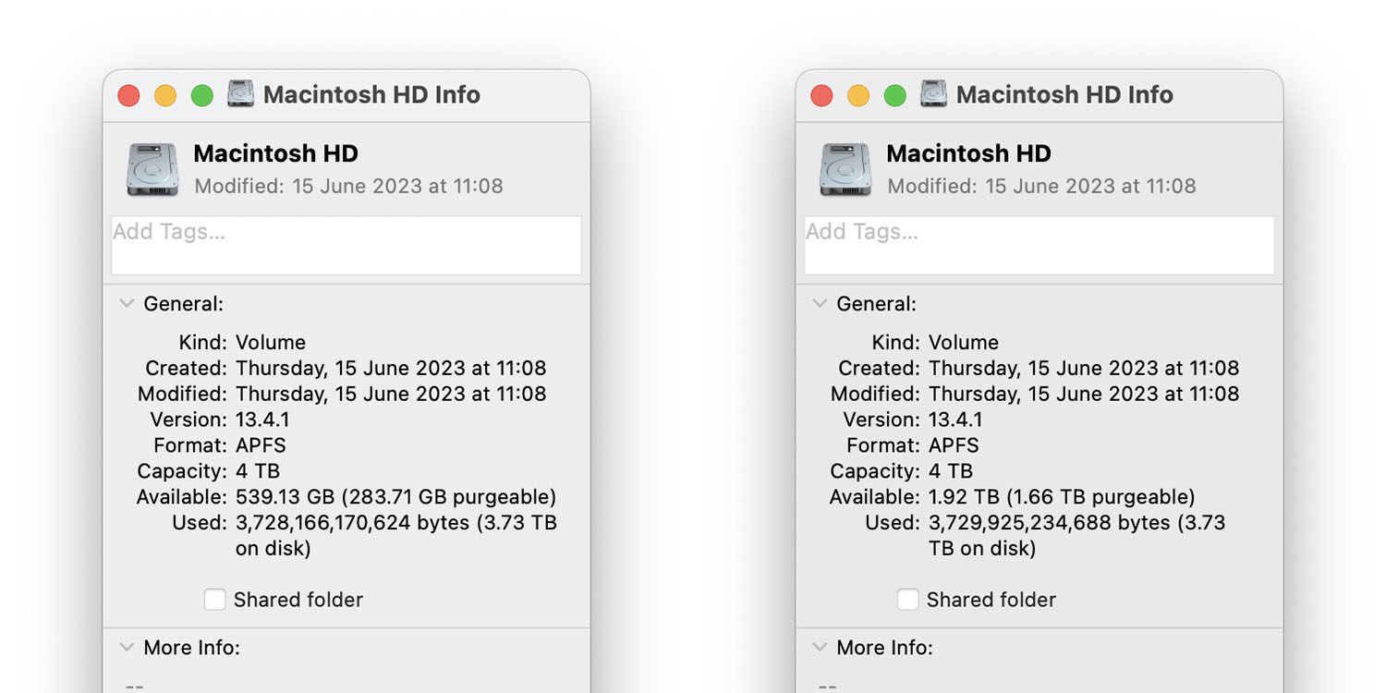
Task: Click the '1.92 TB (1.66 TB purgeable)' value
Action: pyautogui.click(x=1062, y=497)
